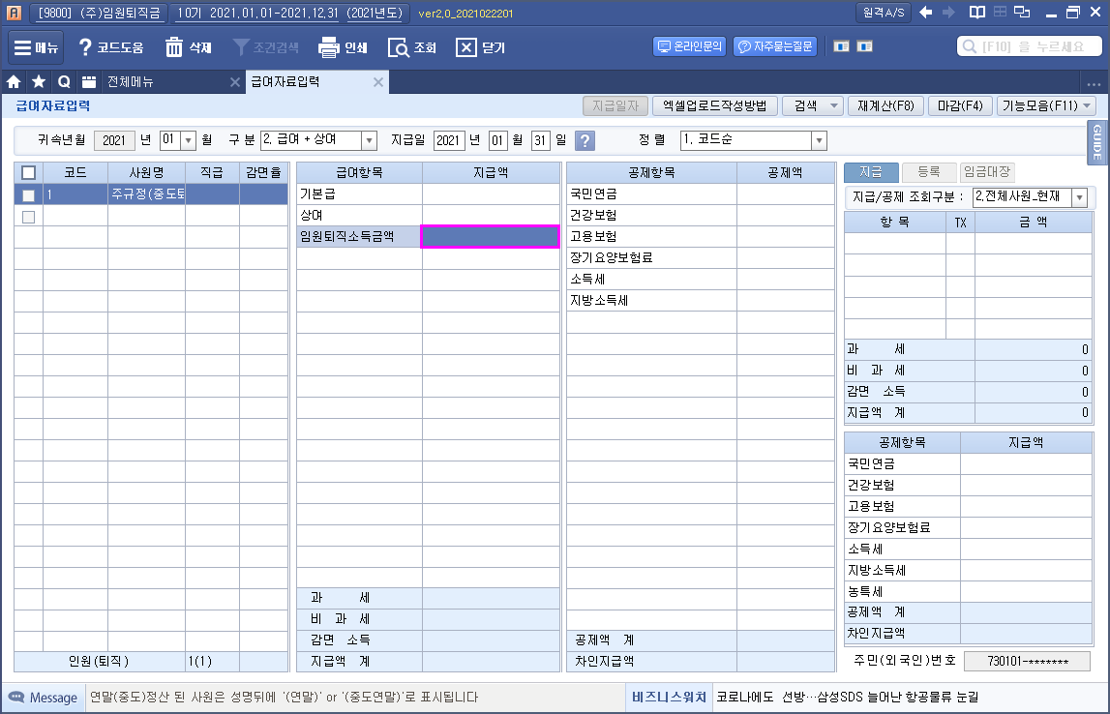Close the 전체메뉴 tab
Image resolution: width=1110 pixels, height=714 pixels.
[235, 82]
